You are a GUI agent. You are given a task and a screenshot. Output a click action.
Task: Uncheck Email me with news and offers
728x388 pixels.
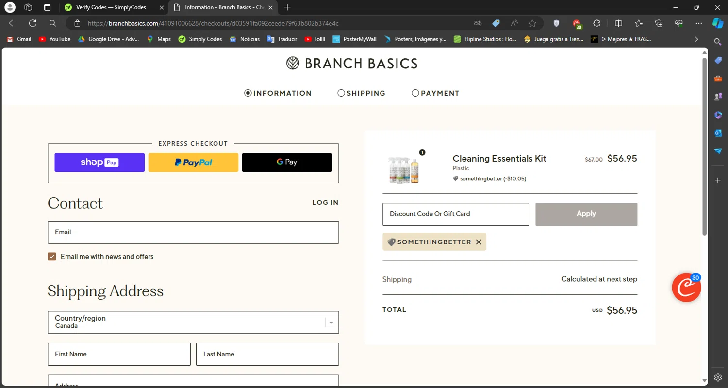(x=52, y=257)
